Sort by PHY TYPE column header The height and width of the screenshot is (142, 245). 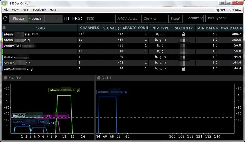click(x=160, y=28)
